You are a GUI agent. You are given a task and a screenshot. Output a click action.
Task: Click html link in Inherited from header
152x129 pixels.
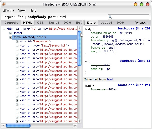tap(110, 79)
